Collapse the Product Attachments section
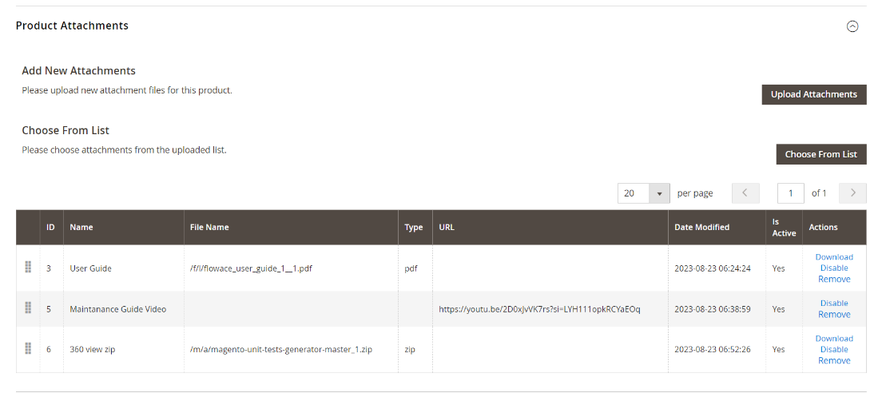The width and height of the screenshot is (878, 401). pos(852,26)
